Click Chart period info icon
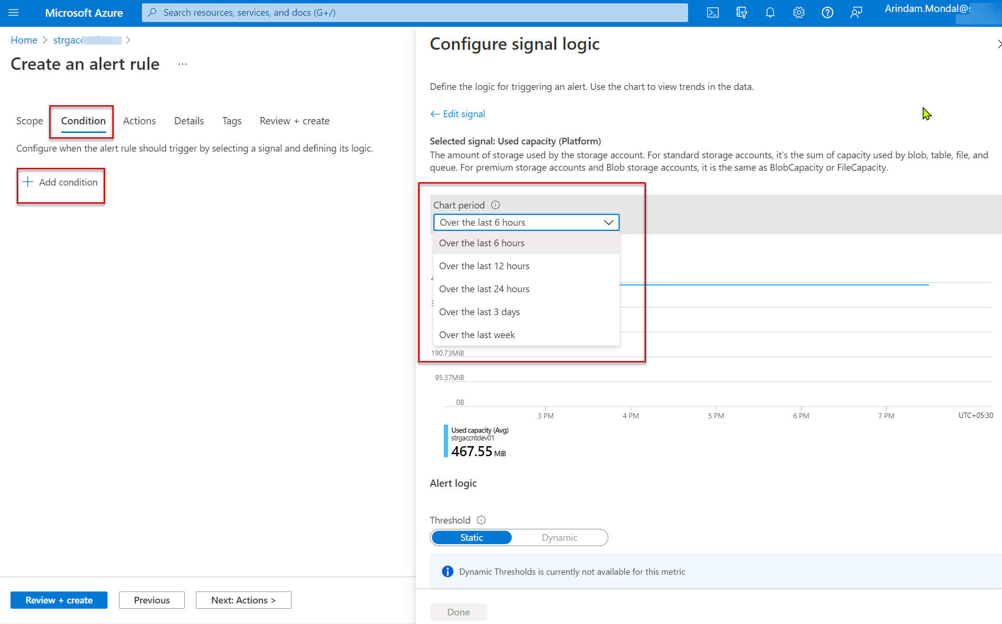Screen dimensions: 1002x624 click(x=496, y=205)
